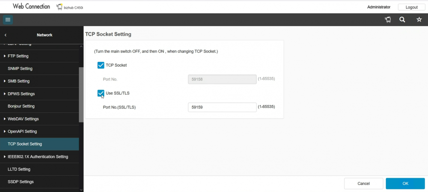Open the hamburger main menu
This screenshot has width=428, height=192.
[8, 20]
